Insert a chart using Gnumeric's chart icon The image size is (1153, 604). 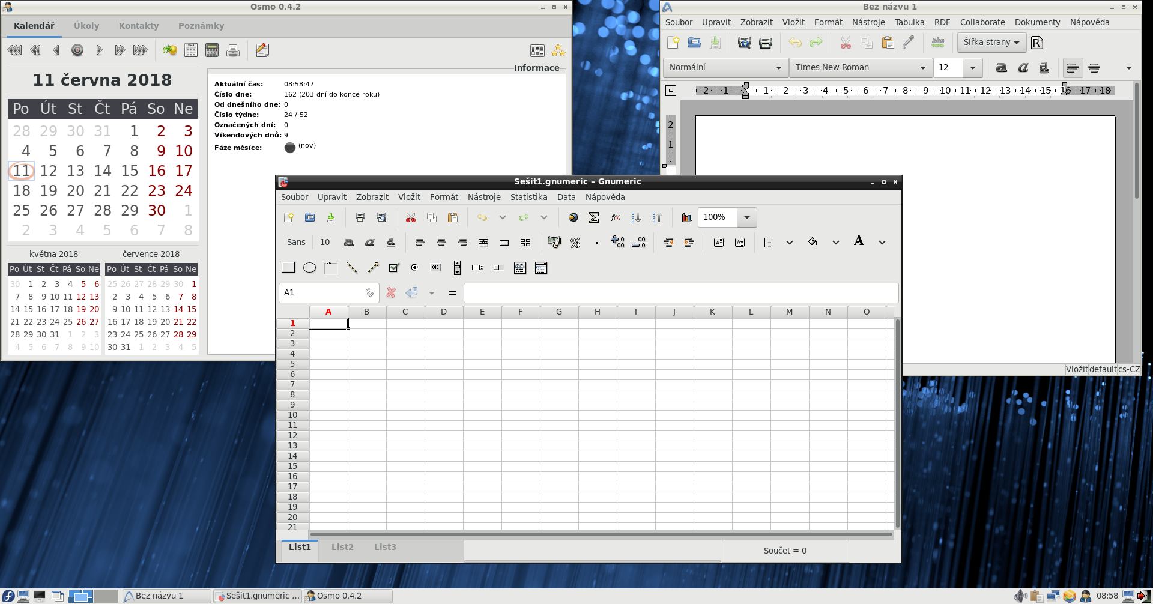click(x=686, y=217)
